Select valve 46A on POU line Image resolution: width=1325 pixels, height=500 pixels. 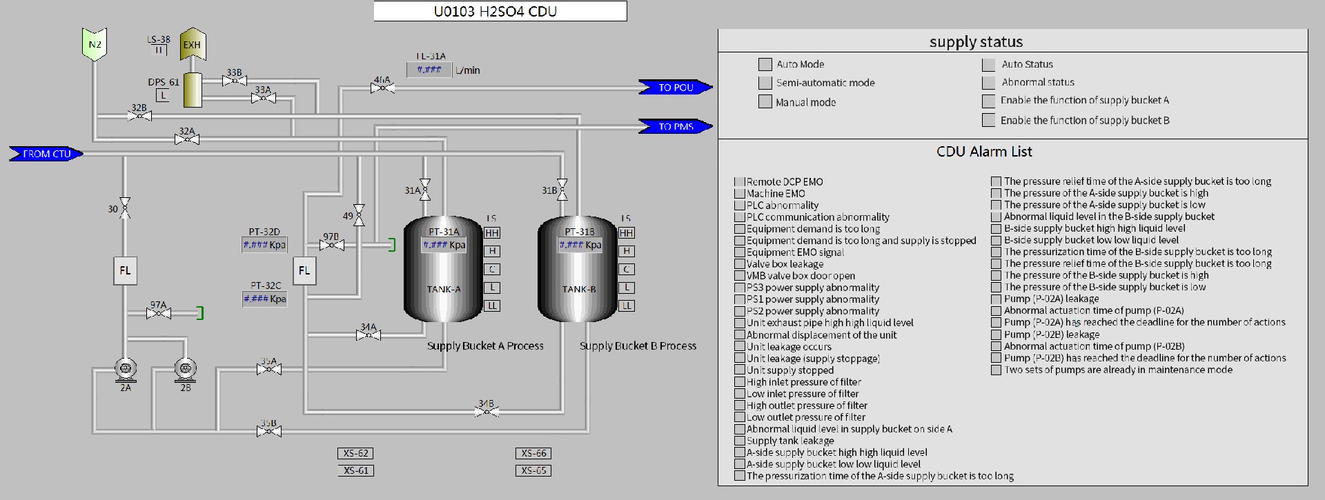tap(382, 88)
